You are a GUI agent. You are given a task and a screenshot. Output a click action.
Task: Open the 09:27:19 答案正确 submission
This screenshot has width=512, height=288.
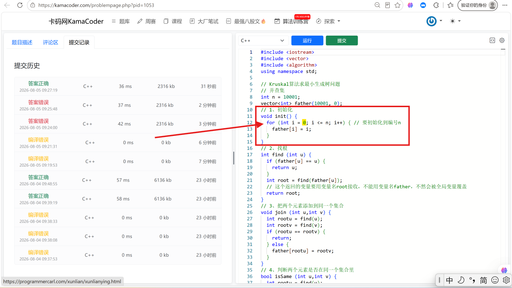pyautogui.click(x=118, y=87)
